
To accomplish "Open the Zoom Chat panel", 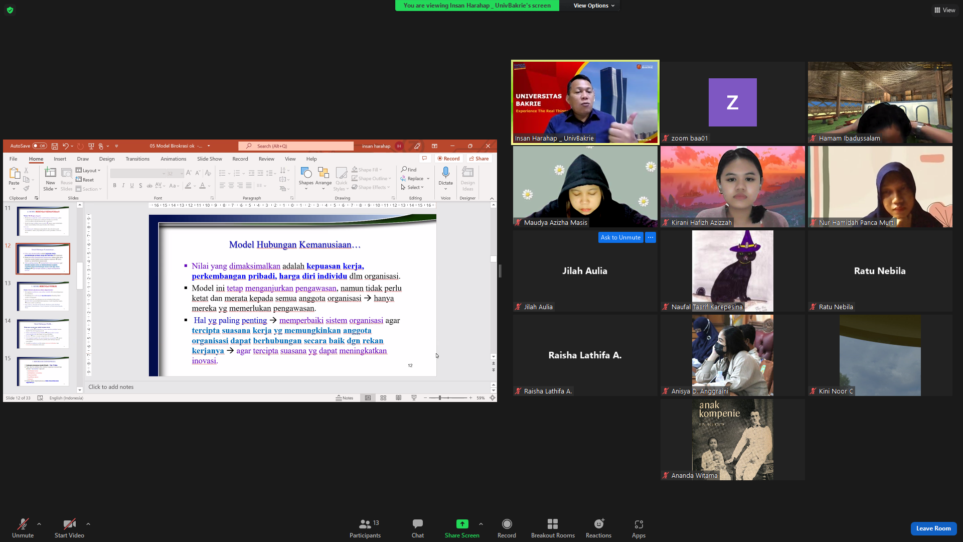I will point(418,528).
